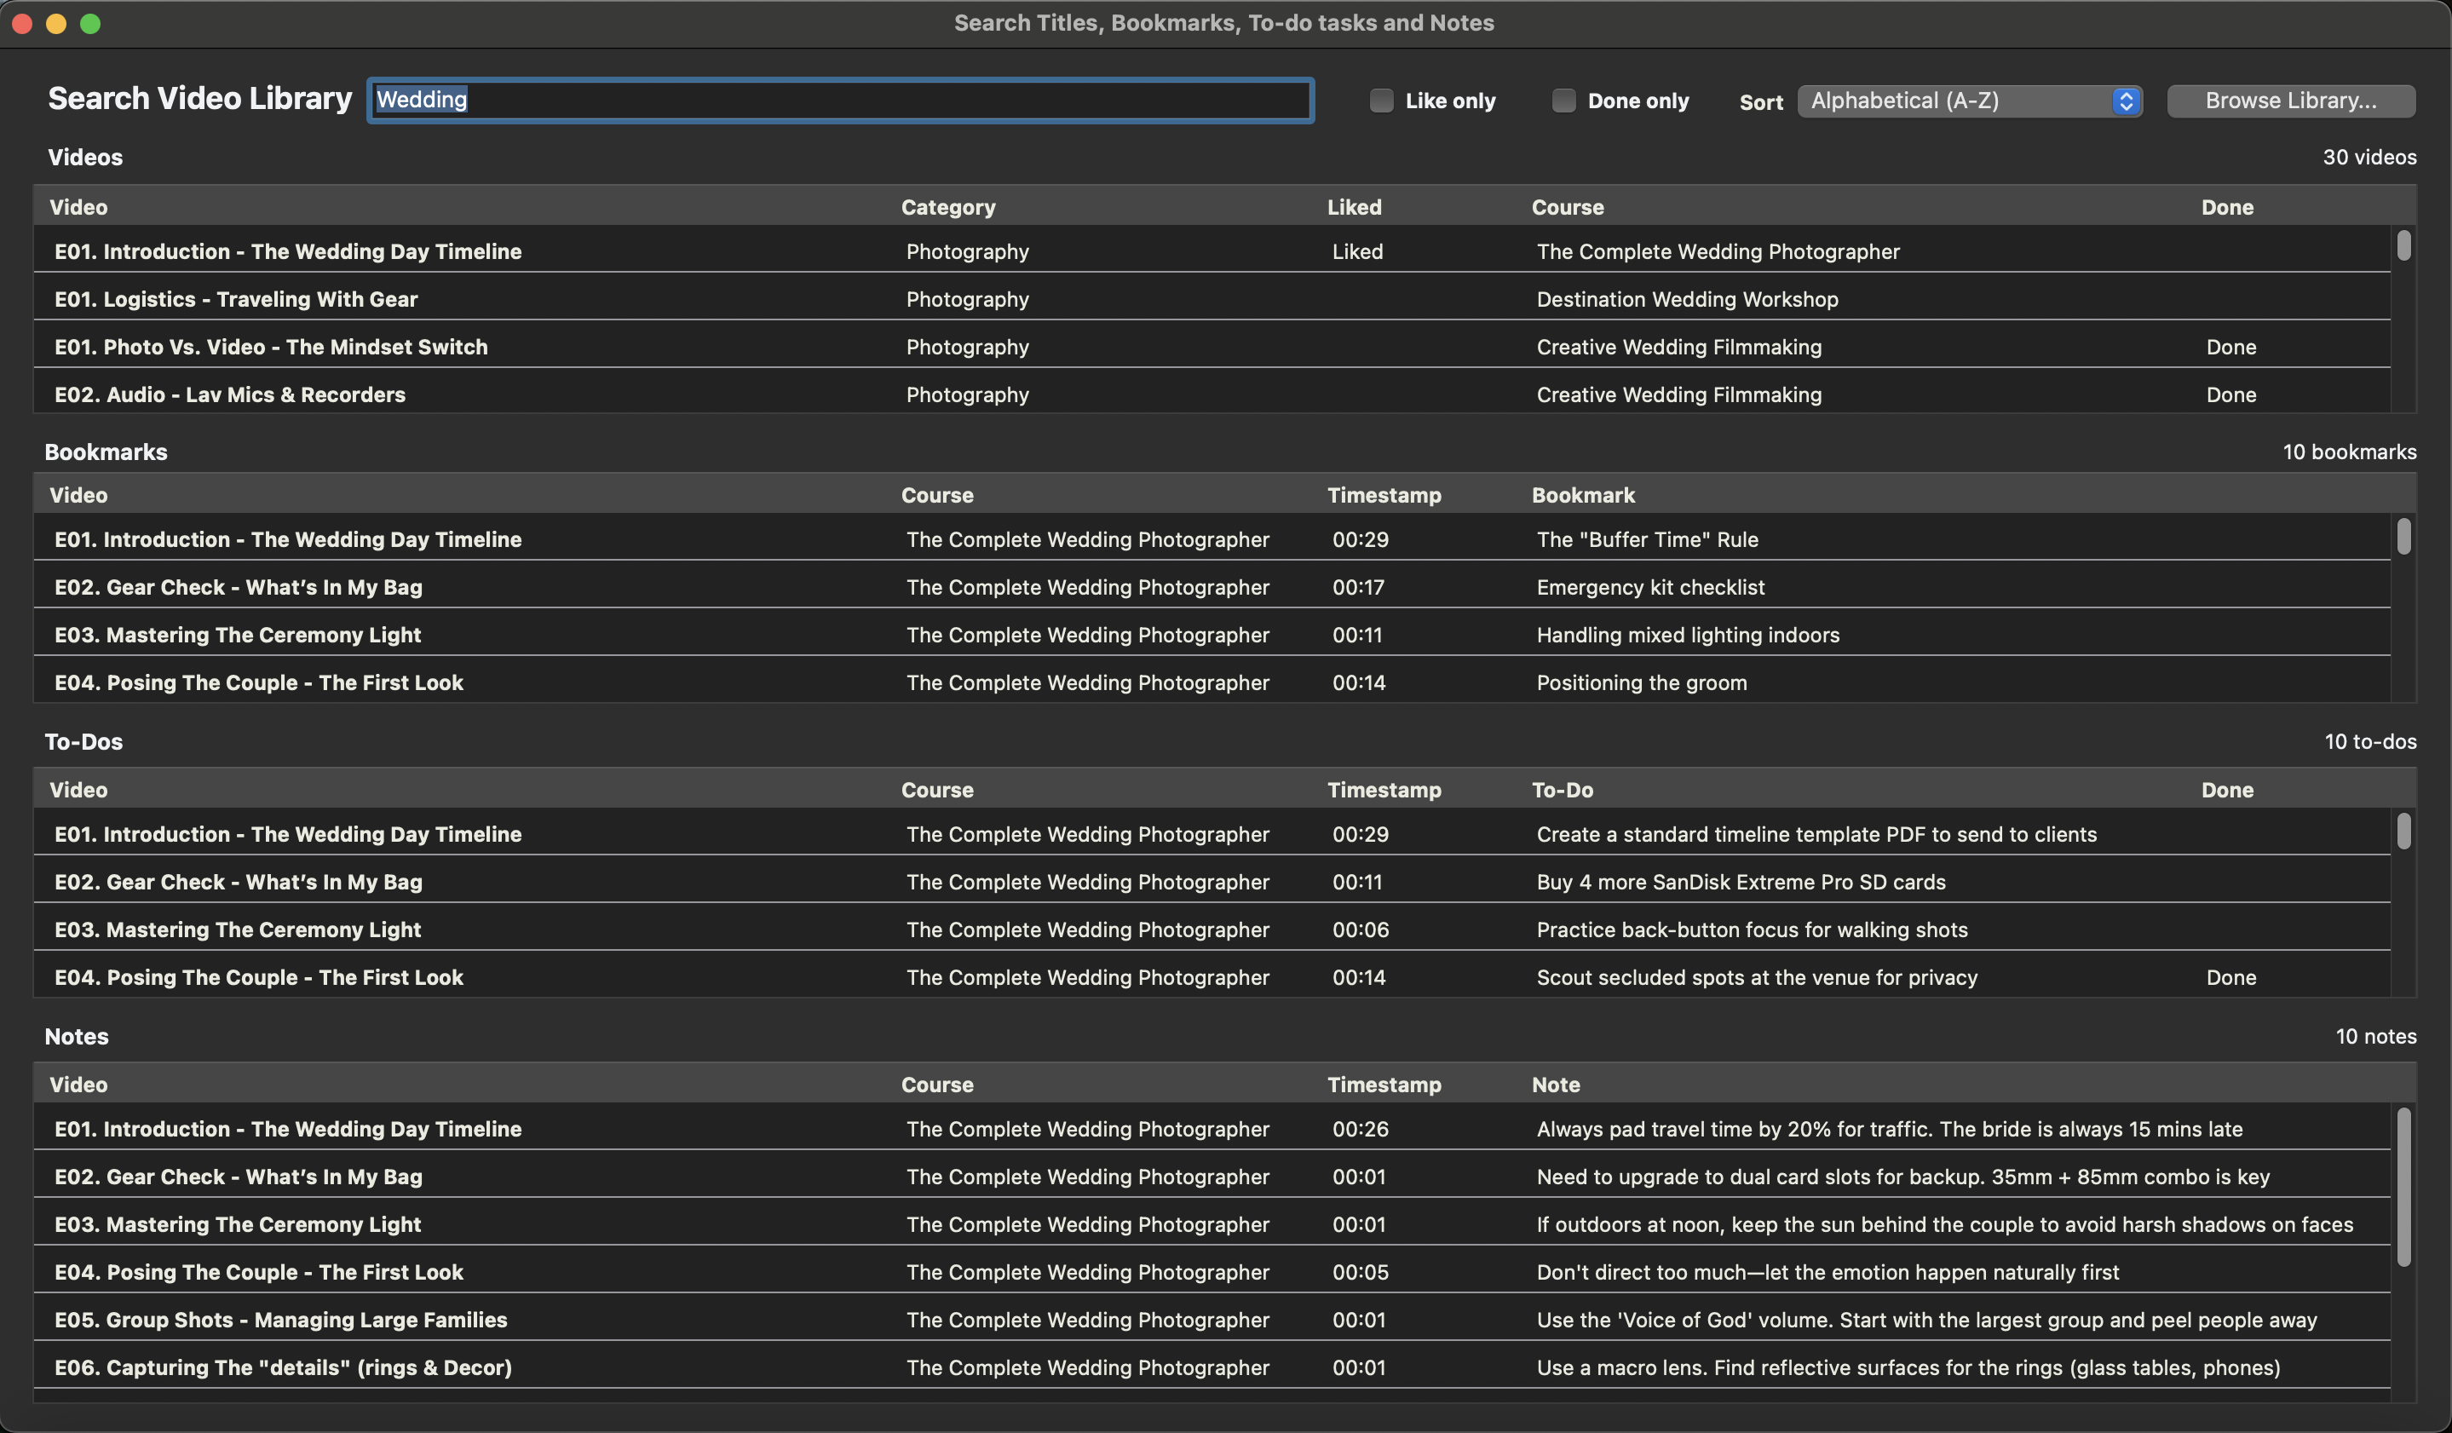Enable the Done only checkbox

1563,101
